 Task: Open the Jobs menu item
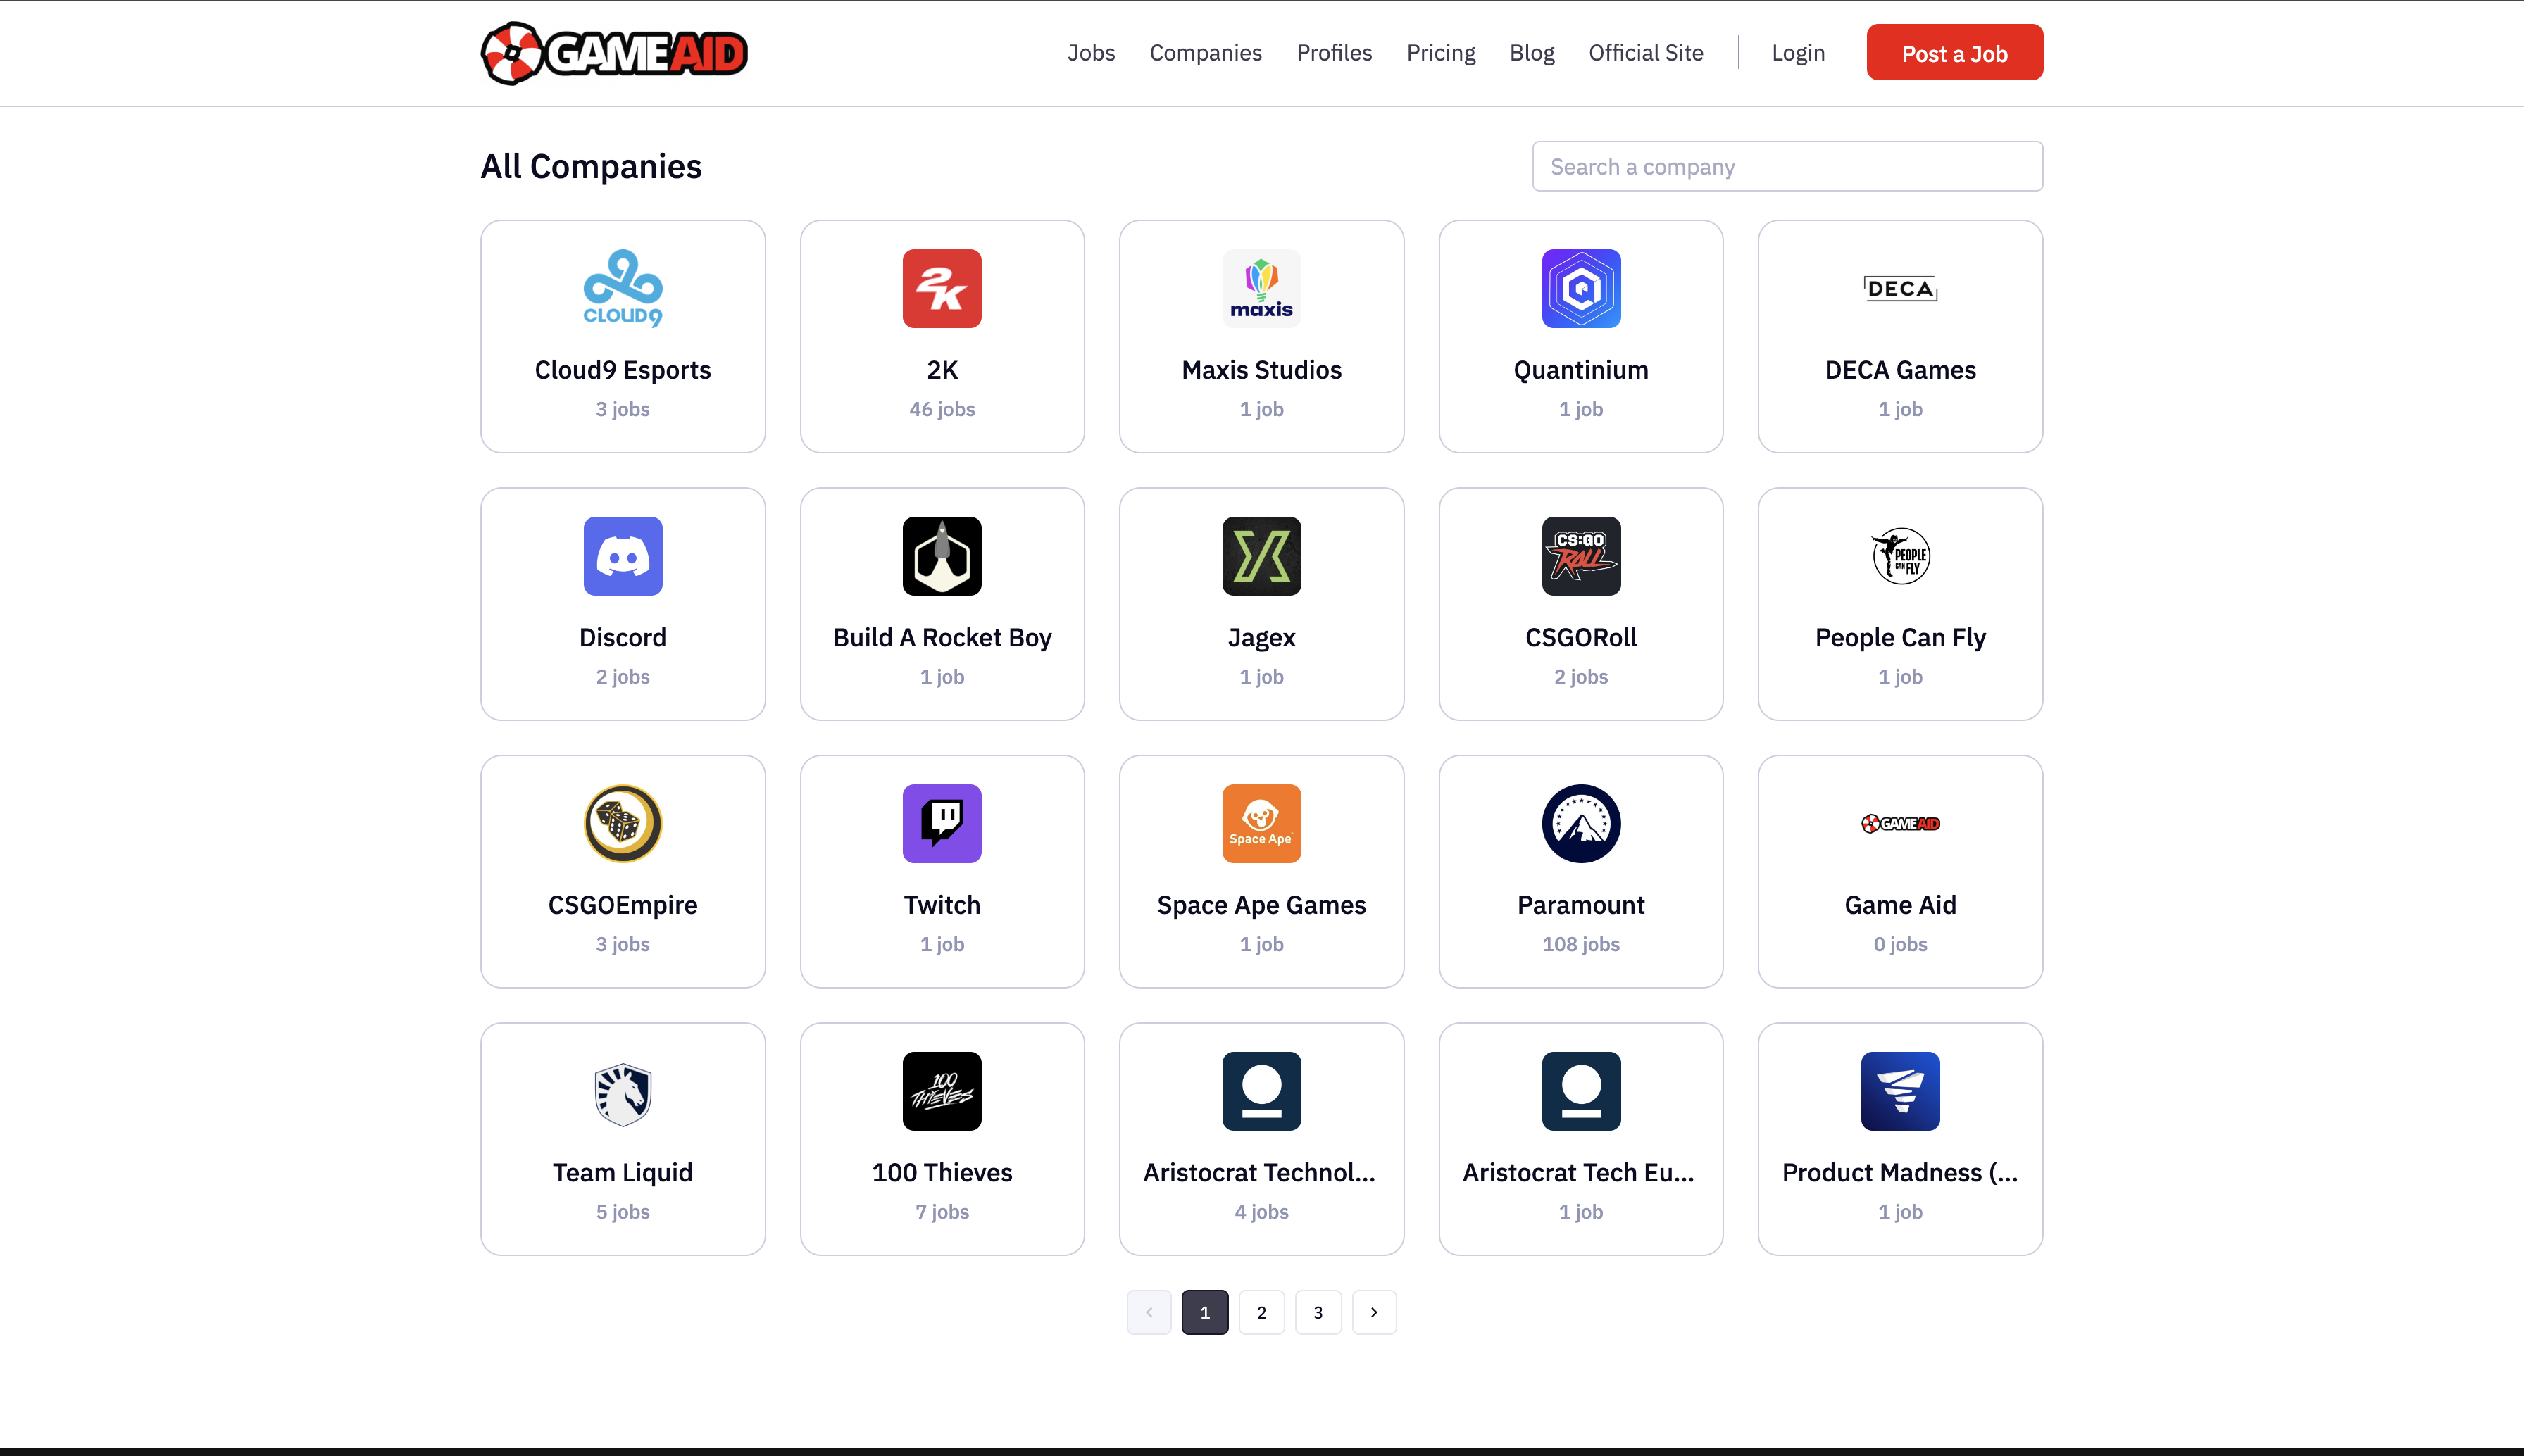pos(1090,53)
